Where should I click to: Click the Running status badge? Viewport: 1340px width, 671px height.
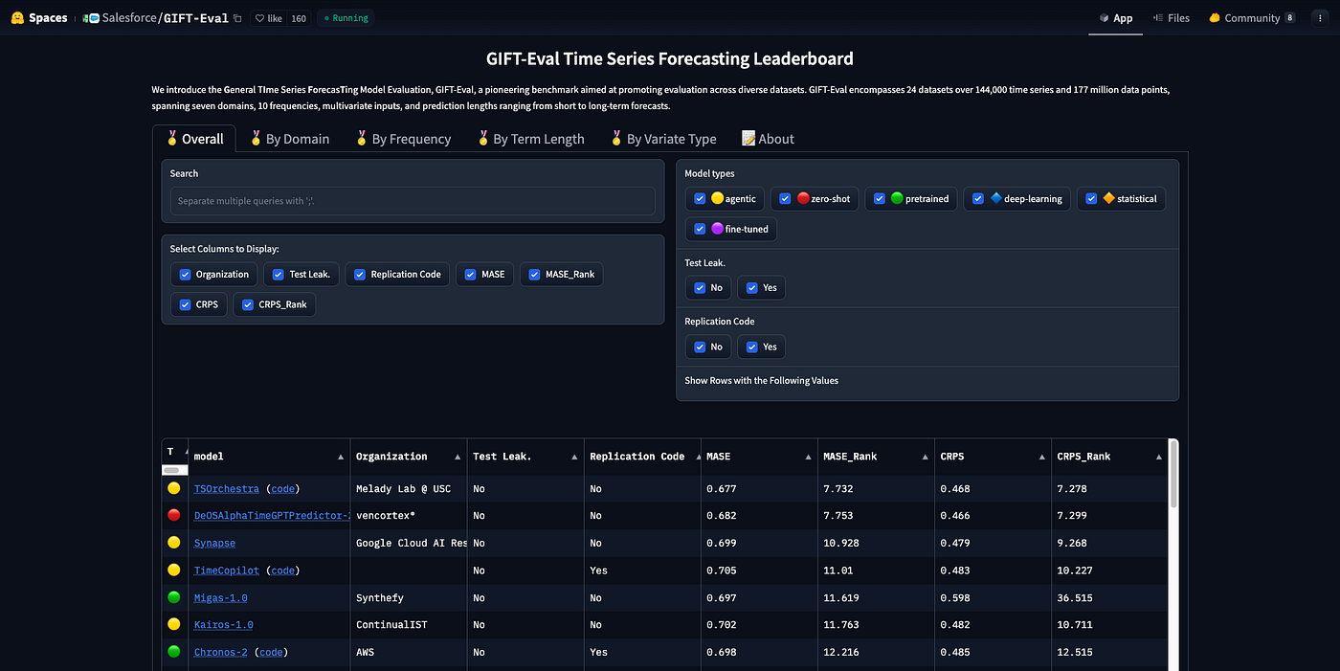click(346, 18)
